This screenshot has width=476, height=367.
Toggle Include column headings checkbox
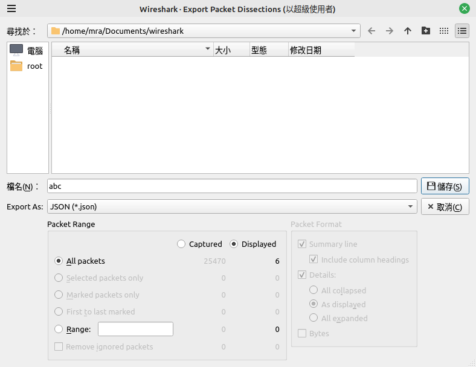pos(314,260)
